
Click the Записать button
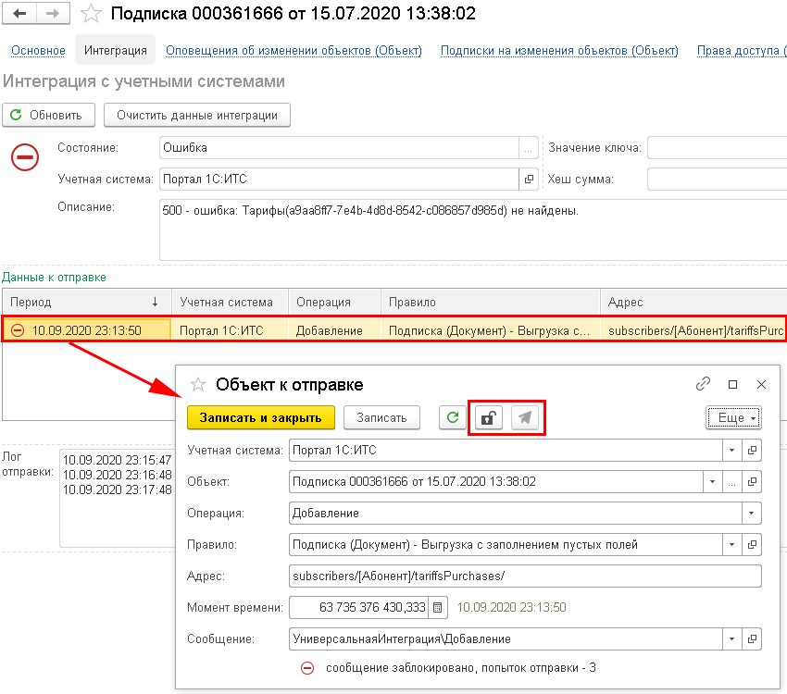381,417
